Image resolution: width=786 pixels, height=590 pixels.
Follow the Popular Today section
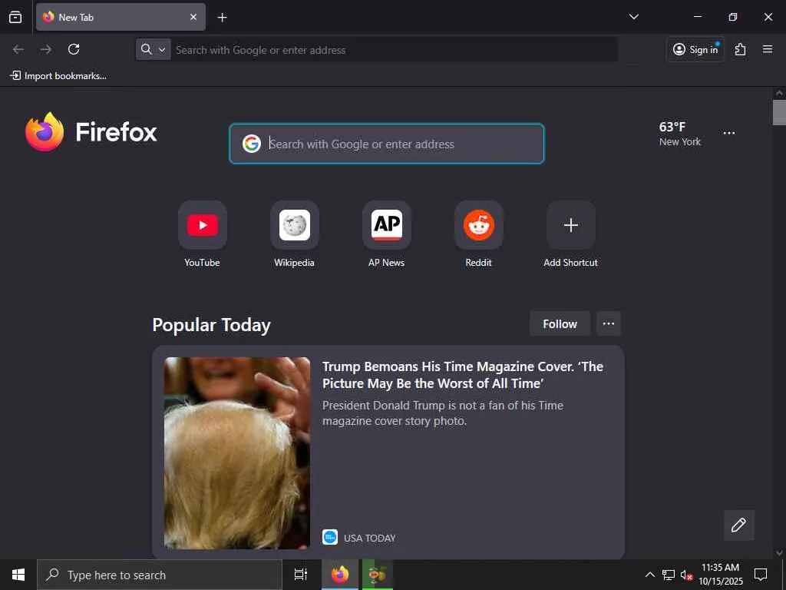click(560, 323)
